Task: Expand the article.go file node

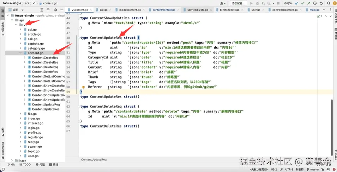Action: click(20, 34)
